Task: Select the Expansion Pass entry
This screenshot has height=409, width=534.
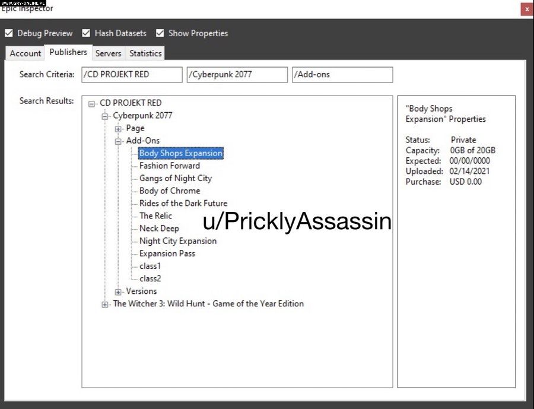Action: pos(167,253)
